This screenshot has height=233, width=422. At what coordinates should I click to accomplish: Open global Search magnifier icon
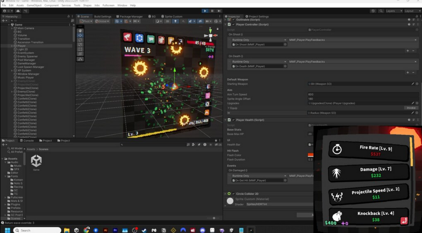[x=381, y=11]
